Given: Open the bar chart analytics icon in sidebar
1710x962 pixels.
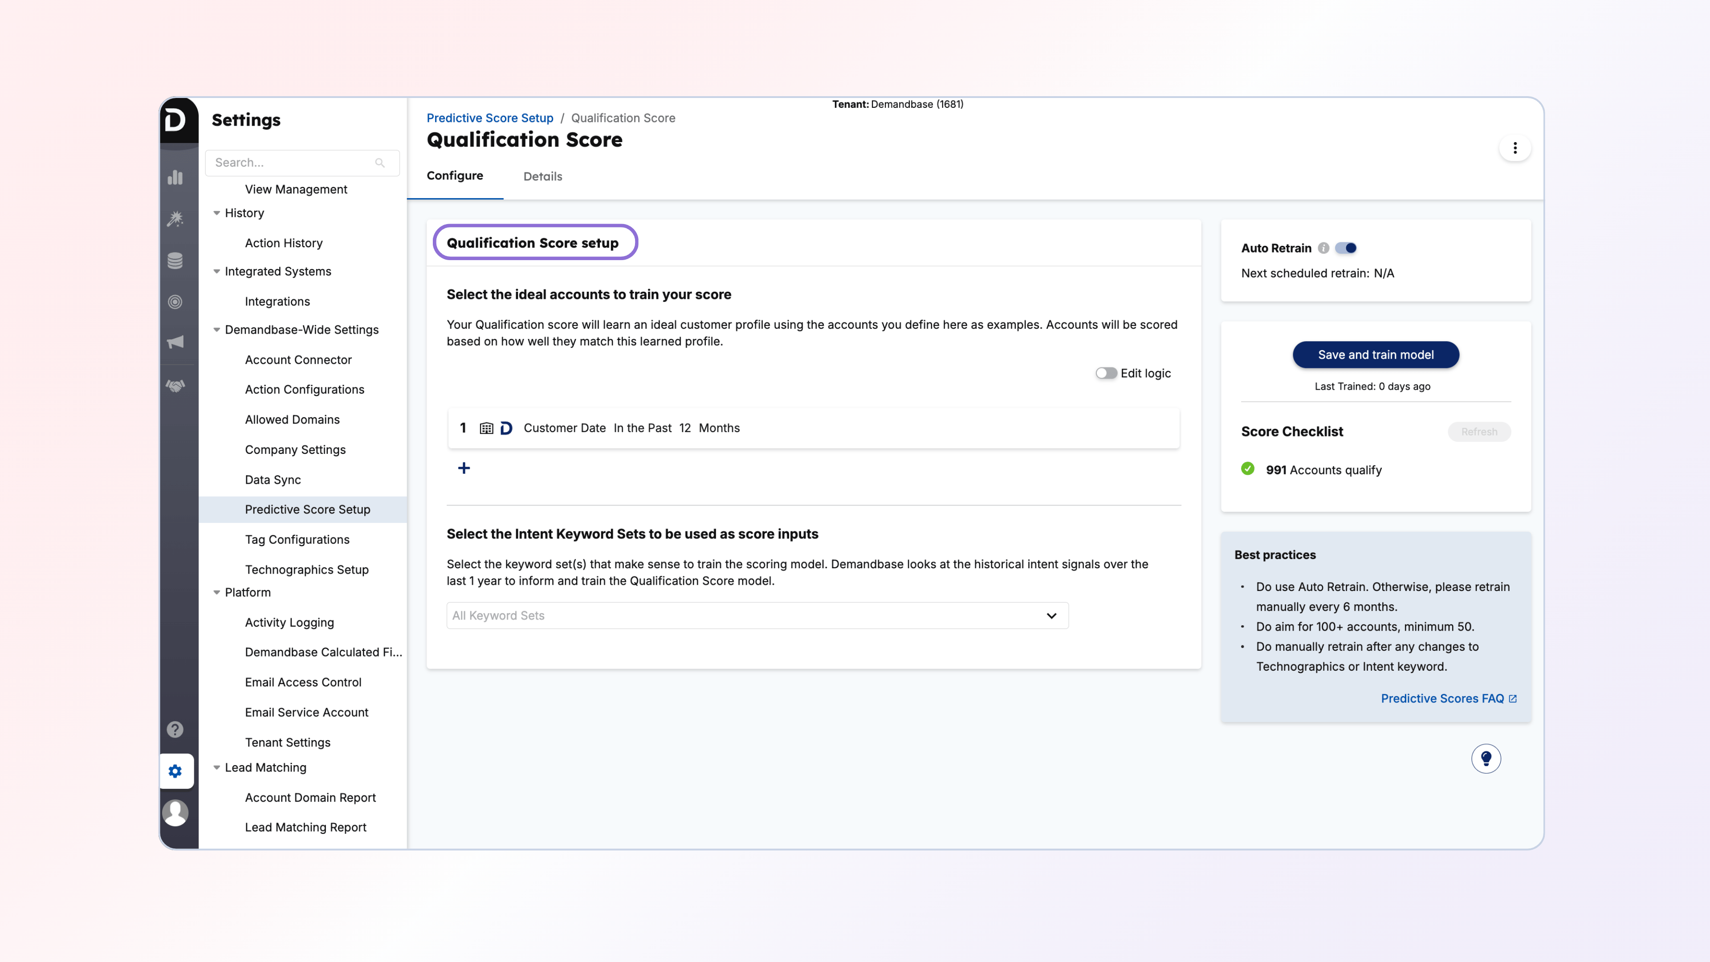Looking at the screenshot, I should (175, 177).
